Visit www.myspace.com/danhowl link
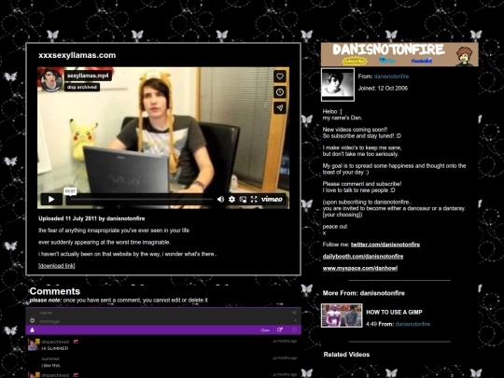This screenshot has width=504, height=378. (x=360, y=269)
